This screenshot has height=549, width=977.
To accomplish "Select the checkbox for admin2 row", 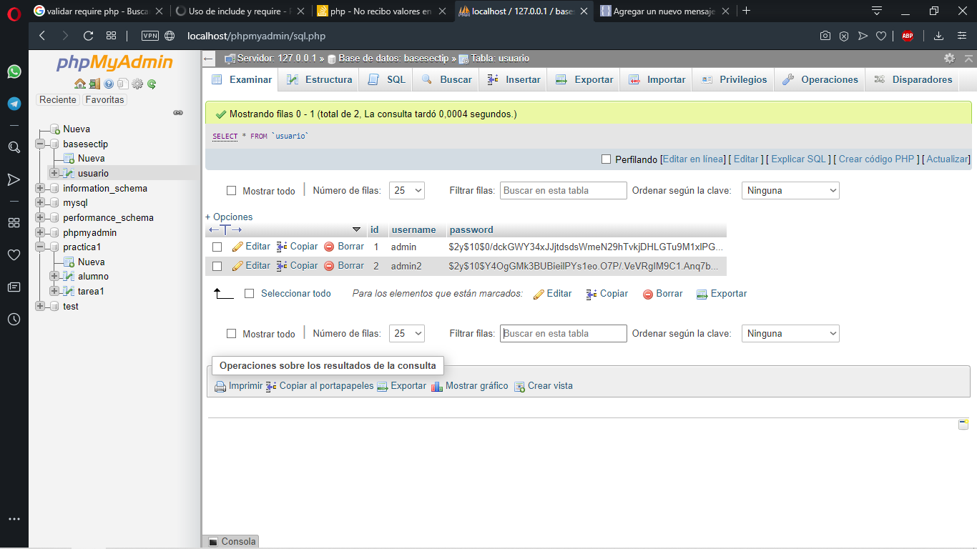I will pyautogui.click(x=217, y=266).
